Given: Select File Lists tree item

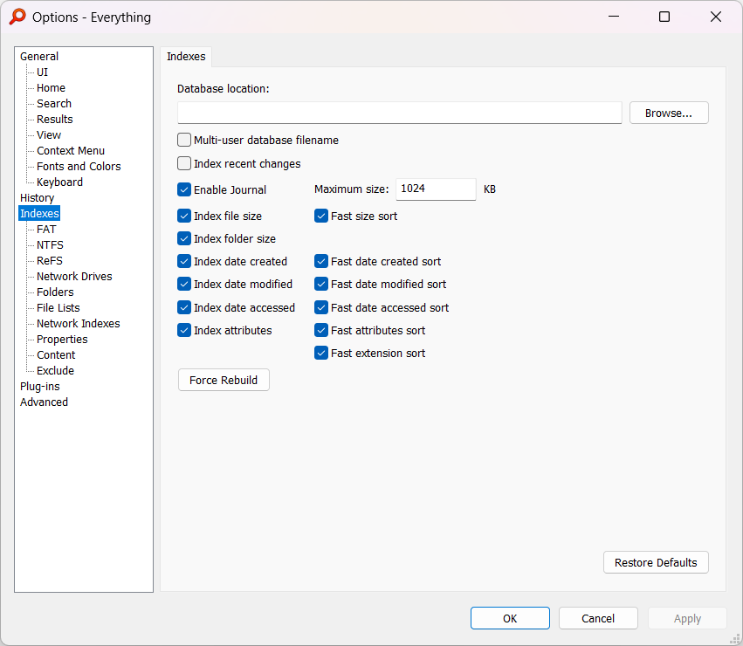Looking at the screenshot, I should [x=58, y=307].
